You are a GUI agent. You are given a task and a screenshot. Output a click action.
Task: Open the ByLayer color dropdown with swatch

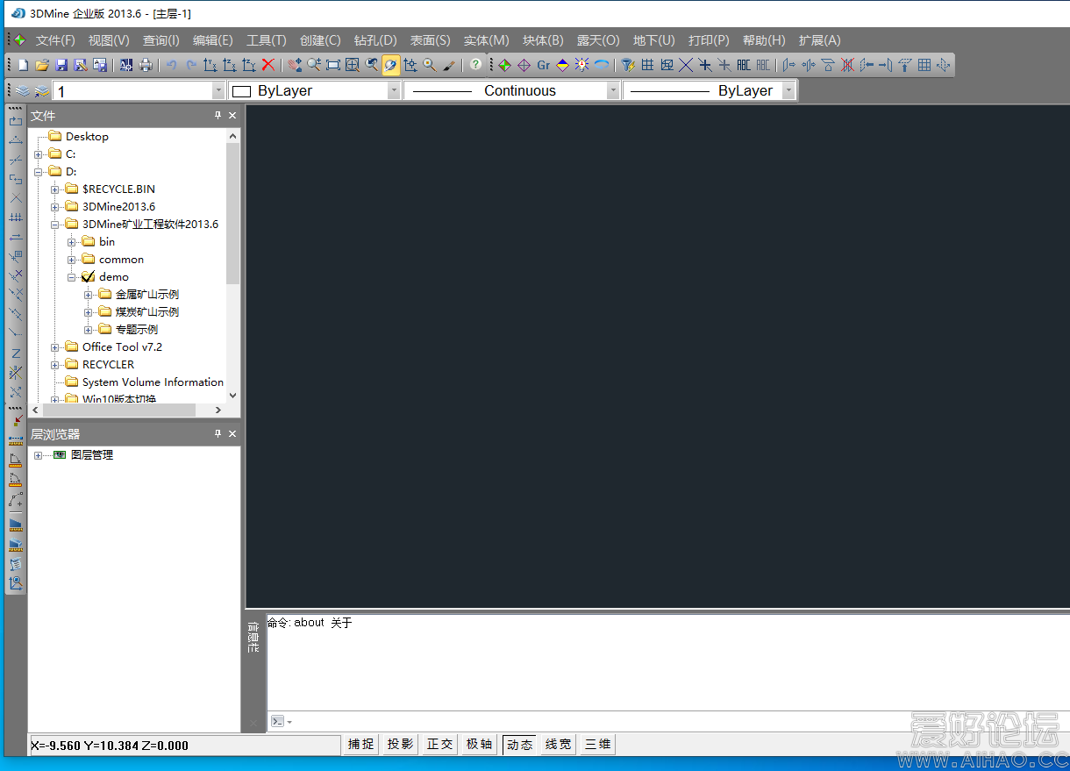pyautogui.click(x=394, y=90)
